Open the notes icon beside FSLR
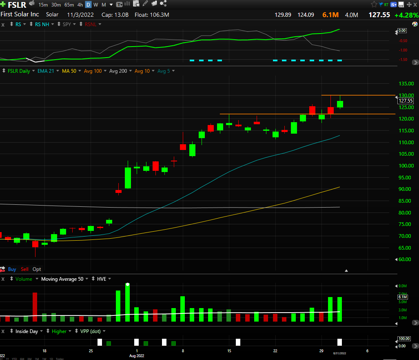This screenshot has height=360, width=419. click(32, 3)
